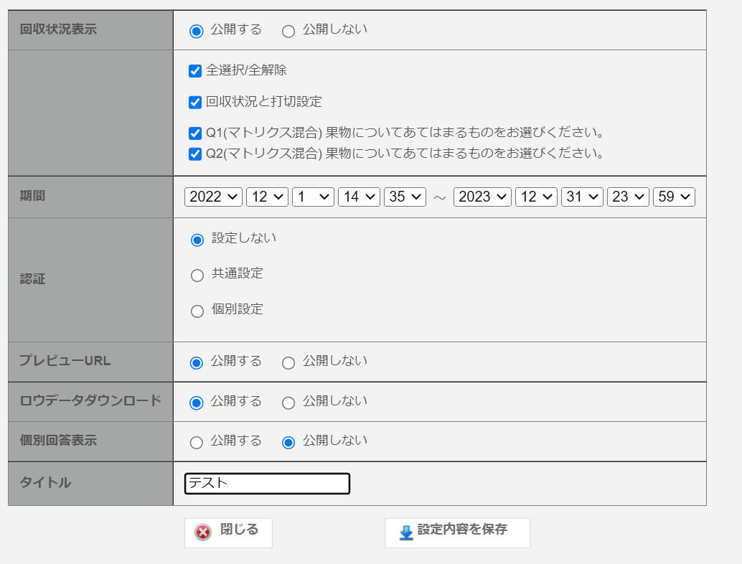Click the 設定内容を保存 button
This screenshot has width=742, height=564.
[457, 532]
